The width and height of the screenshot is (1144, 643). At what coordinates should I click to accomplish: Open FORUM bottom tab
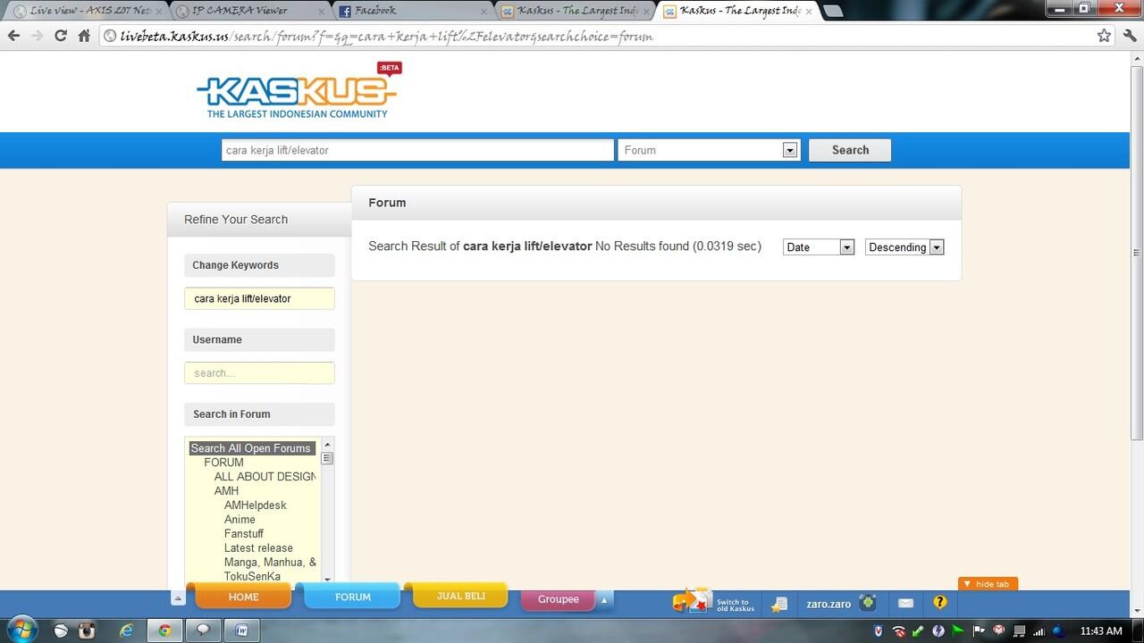pos(352,597)
